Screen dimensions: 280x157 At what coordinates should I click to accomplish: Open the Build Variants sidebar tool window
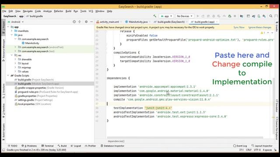[3, 132]
